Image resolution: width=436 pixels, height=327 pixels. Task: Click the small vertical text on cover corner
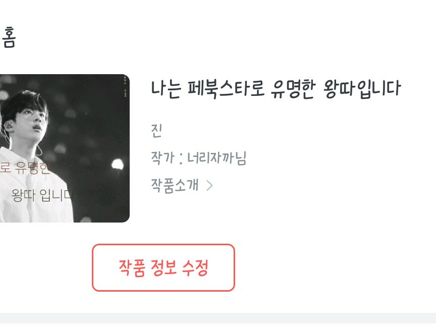125,86
